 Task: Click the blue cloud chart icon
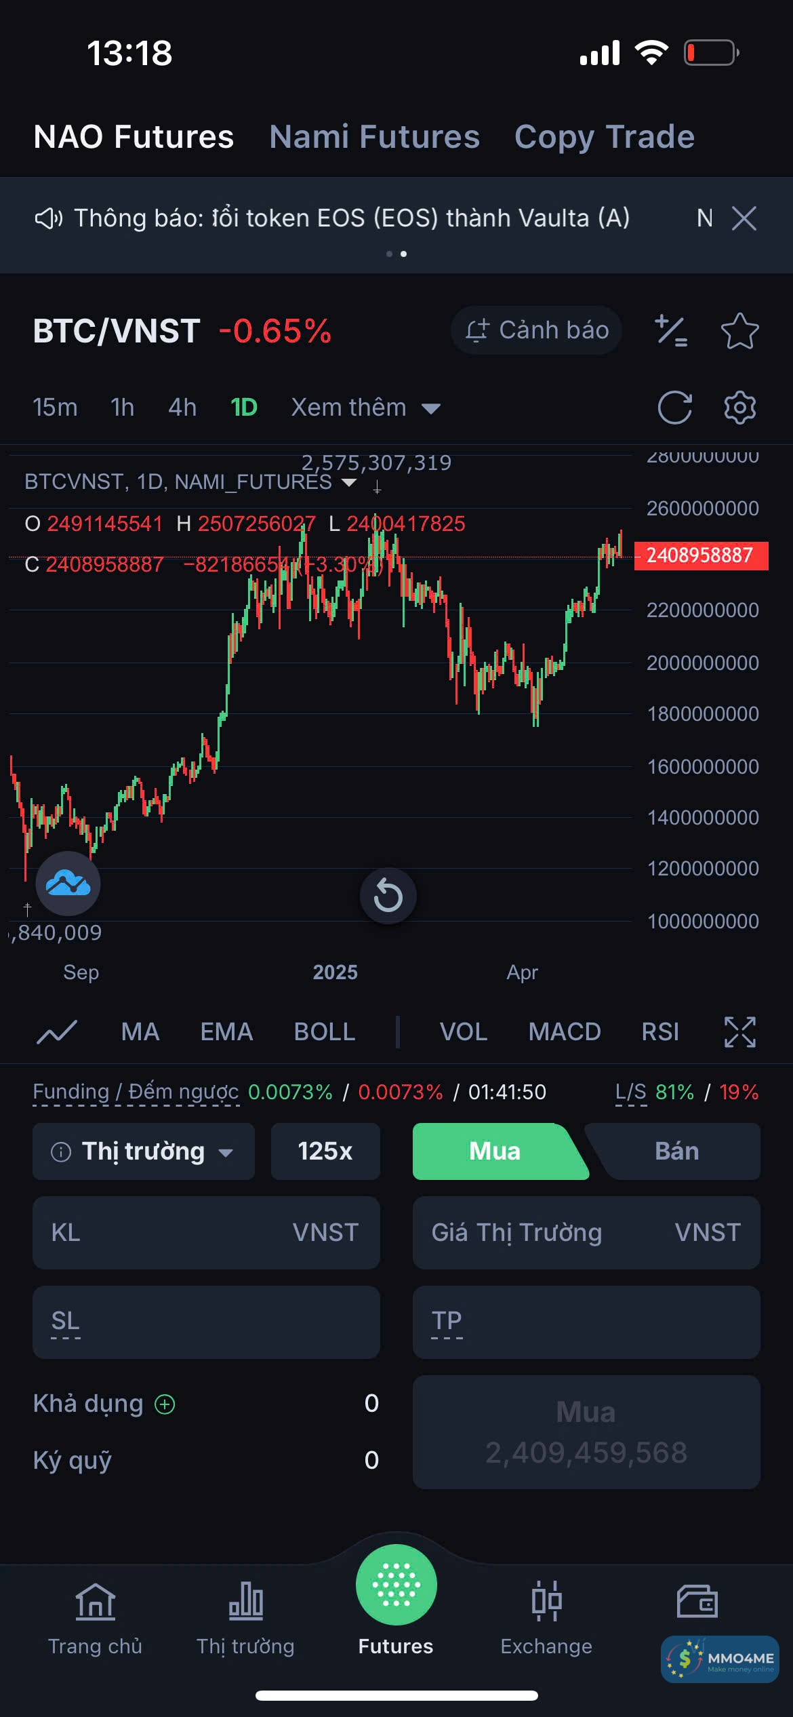coord(68,884)
